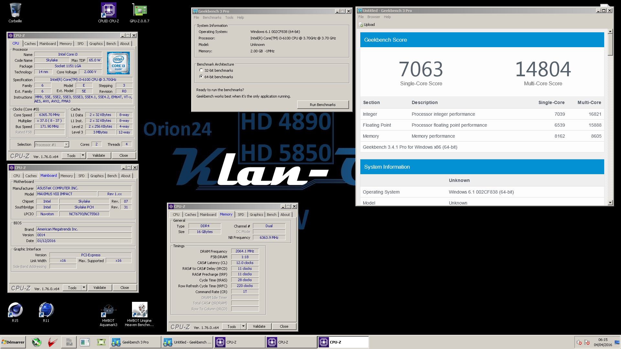Switch to Geekbench 3 Pro taskbar button

coord(135,342)
